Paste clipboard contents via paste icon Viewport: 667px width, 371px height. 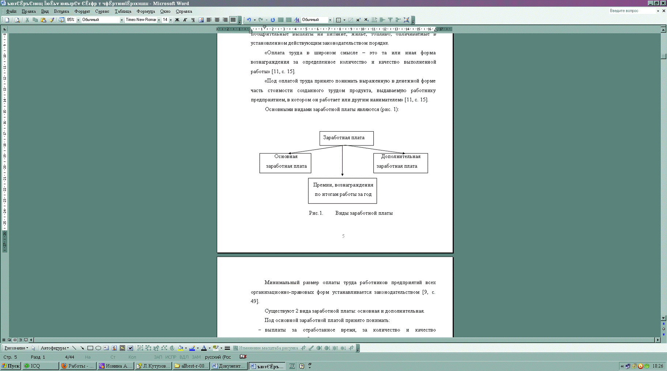pyautogui.click(x=43, y=20)
